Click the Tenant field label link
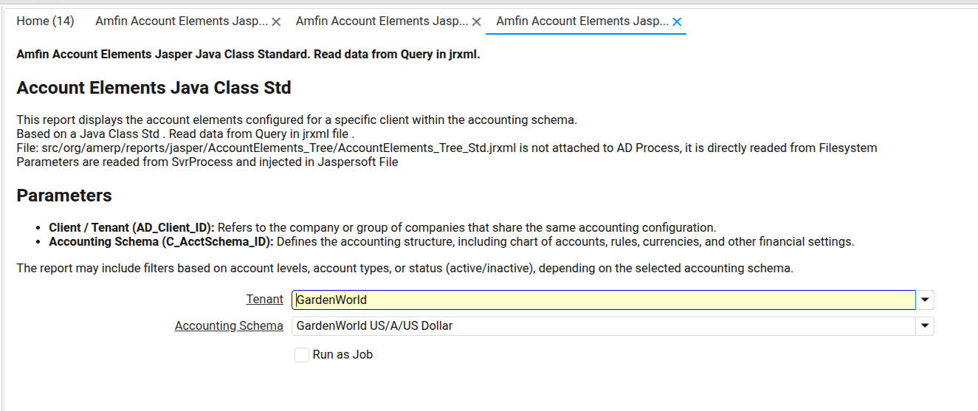978x411 pixels. click(264, 300)
